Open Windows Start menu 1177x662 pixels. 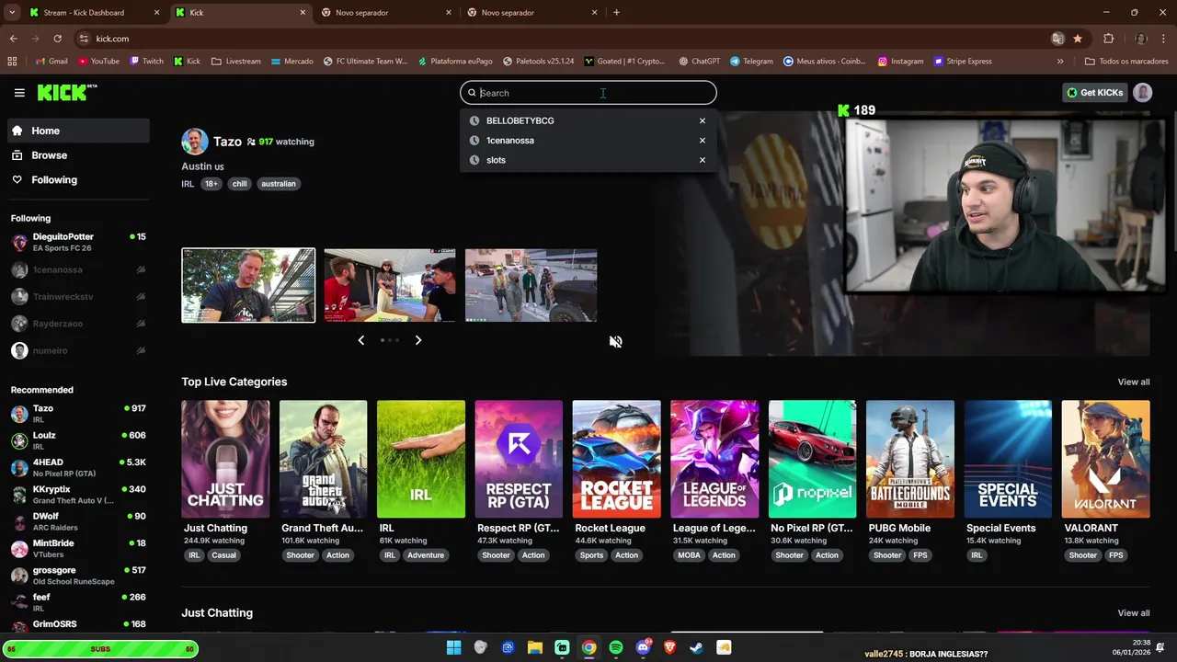coord(453,647)
